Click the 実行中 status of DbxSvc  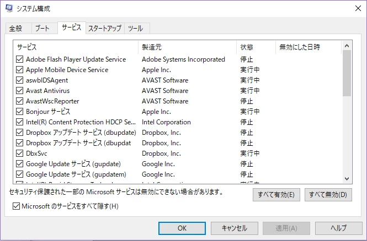(x=250, y=154)
